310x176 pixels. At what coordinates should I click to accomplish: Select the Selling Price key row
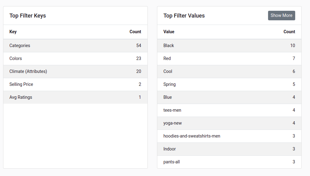75,84
